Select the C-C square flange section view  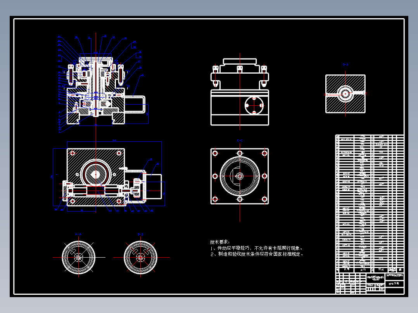pyautogui.click(x=240, y=176)
